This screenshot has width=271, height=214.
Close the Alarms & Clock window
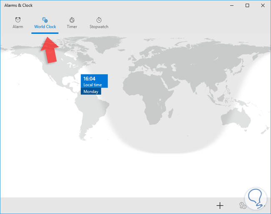point(263,5)
